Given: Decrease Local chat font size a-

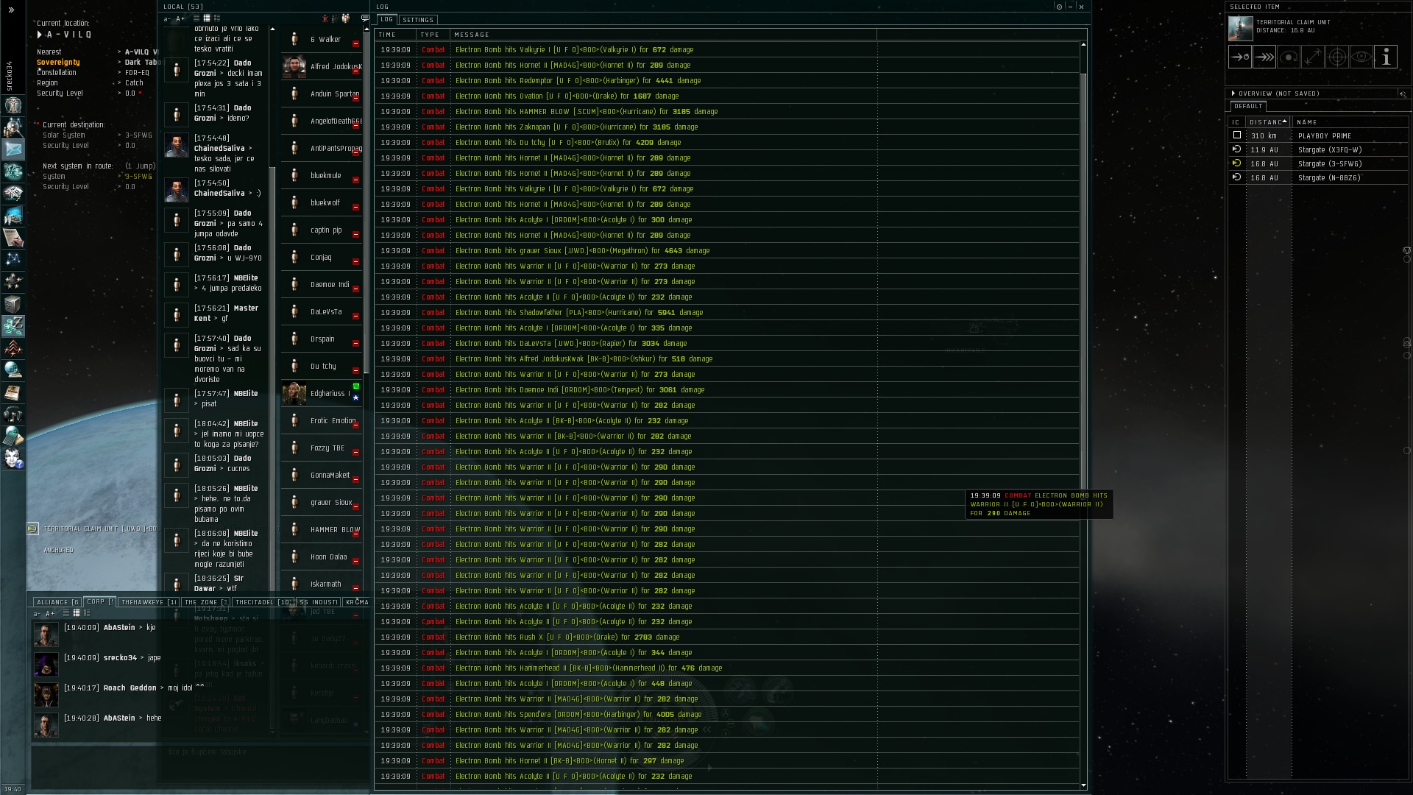Looking at the screenshot, I should (x=168, y=19).
